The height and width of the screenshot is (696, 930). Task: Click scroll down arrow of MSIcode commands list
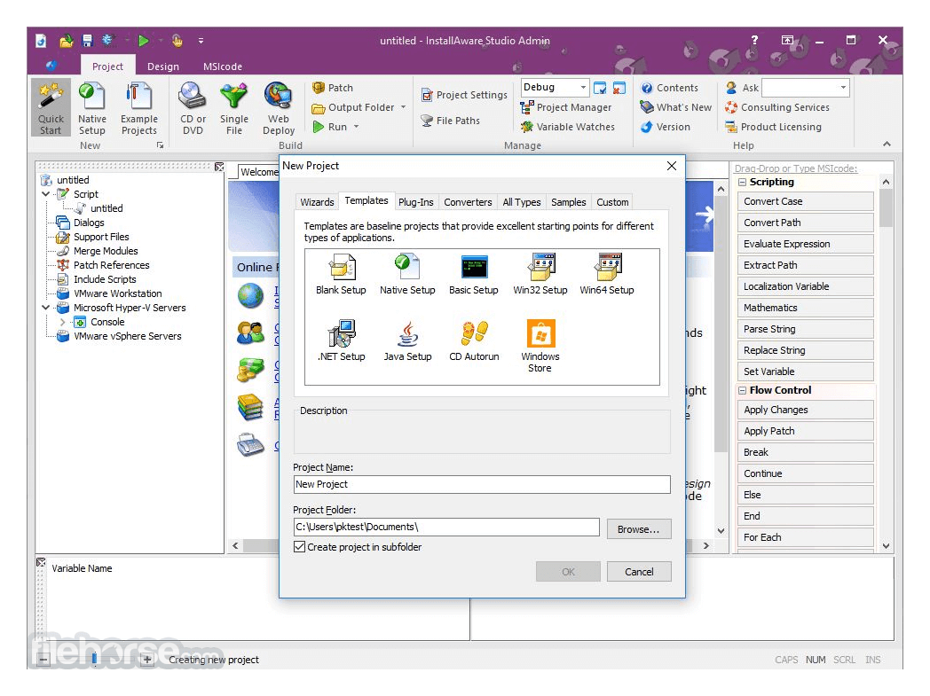coord(887,546)
